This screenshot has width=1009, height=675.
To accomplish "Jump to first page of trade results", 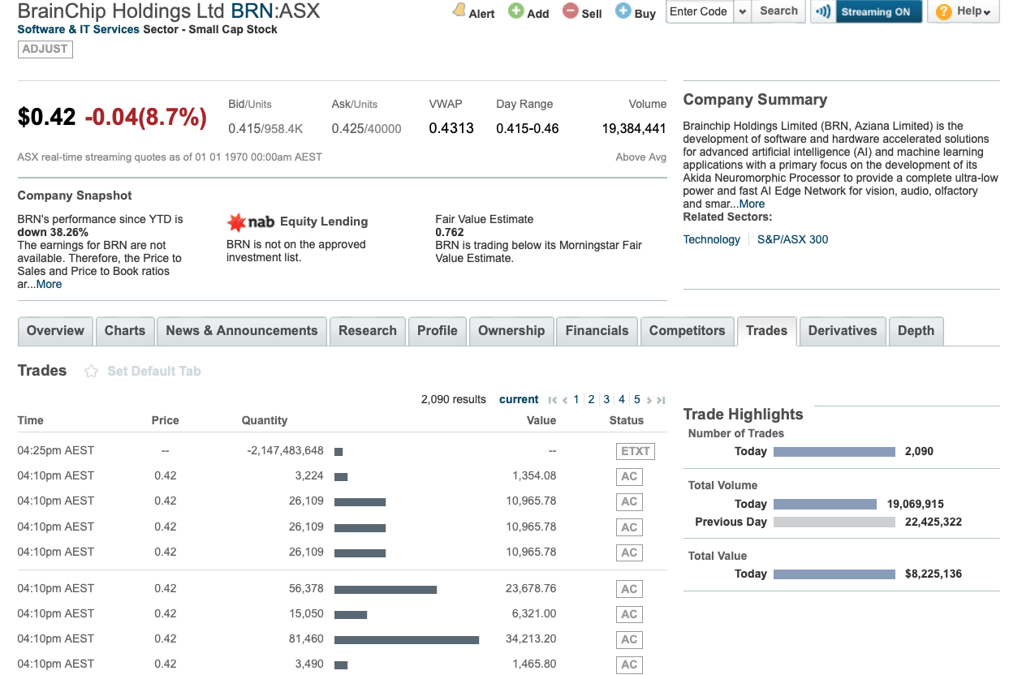I will (553, 400).
